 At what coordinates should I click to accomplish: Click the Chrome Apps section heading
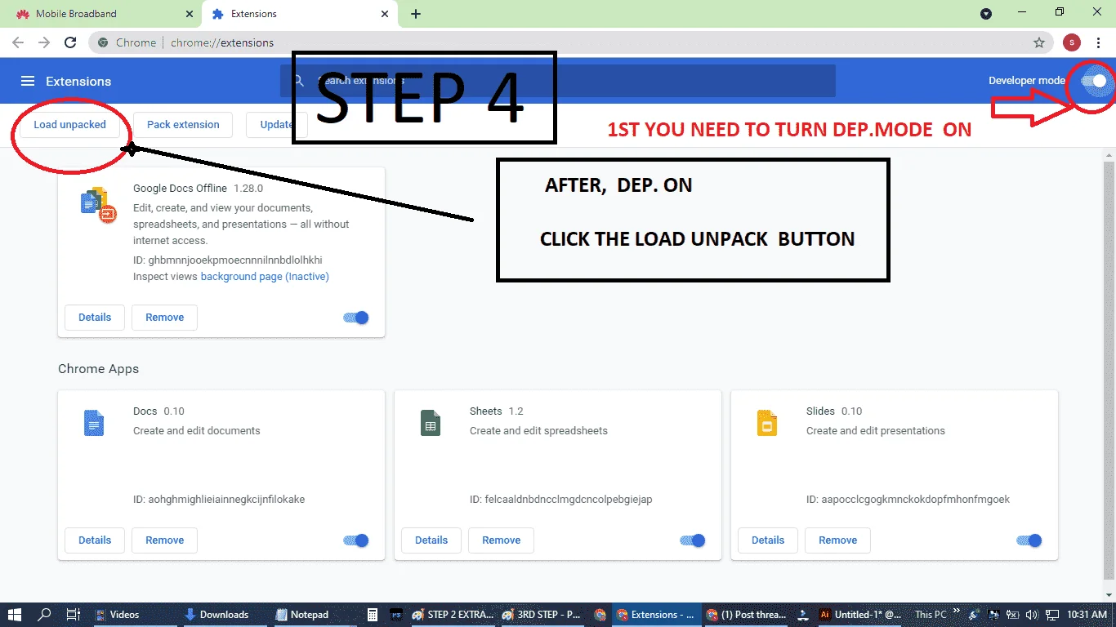pos(99,369)
